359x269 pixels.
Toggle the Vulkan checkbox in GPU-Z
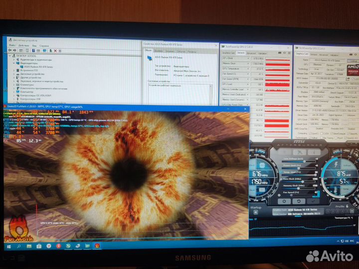click(x=310, y=137)
